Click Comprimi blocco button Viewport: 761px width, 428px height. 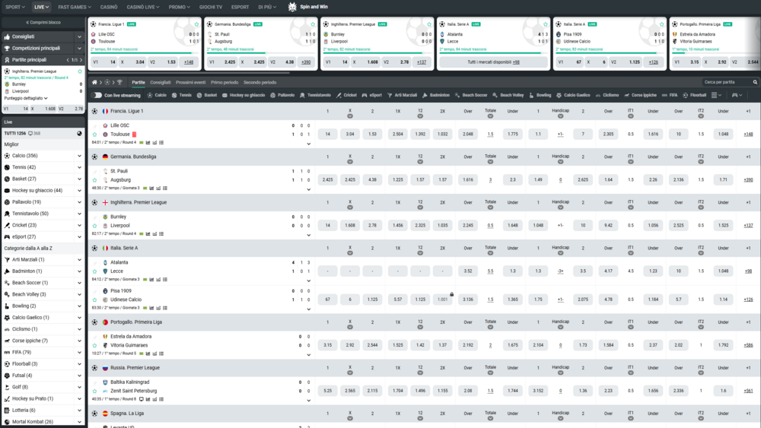[x=43, y=22]
